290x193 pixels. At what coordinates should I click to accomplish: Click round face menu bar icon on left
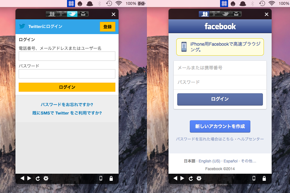coord(80,4)
